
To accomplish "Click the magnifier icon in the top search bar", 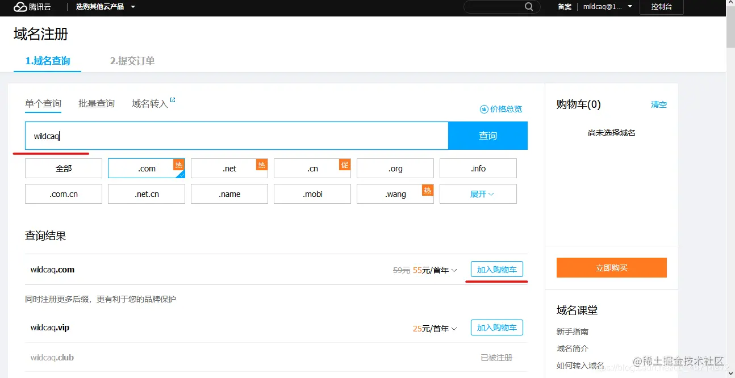I will [528, 7].
